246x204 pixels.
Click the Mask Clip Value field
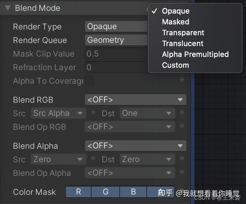pyautogui.click(x=116, y=54)
